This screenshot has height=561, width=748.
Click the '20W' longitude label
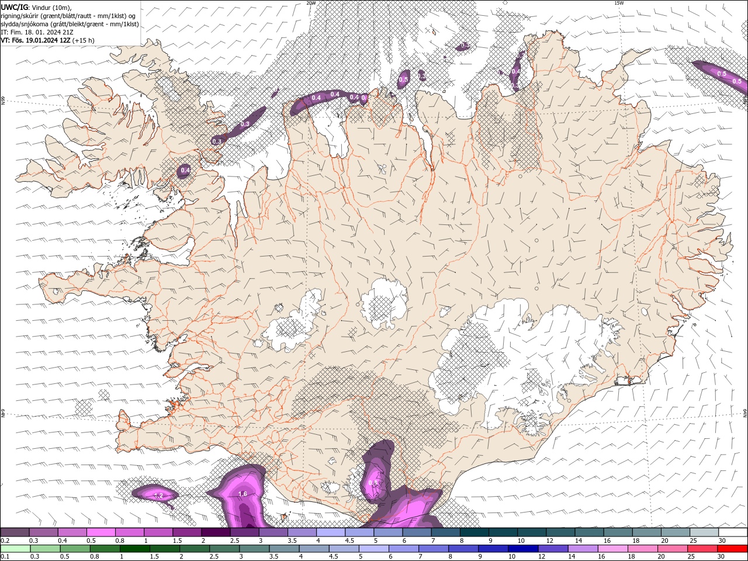311,3
